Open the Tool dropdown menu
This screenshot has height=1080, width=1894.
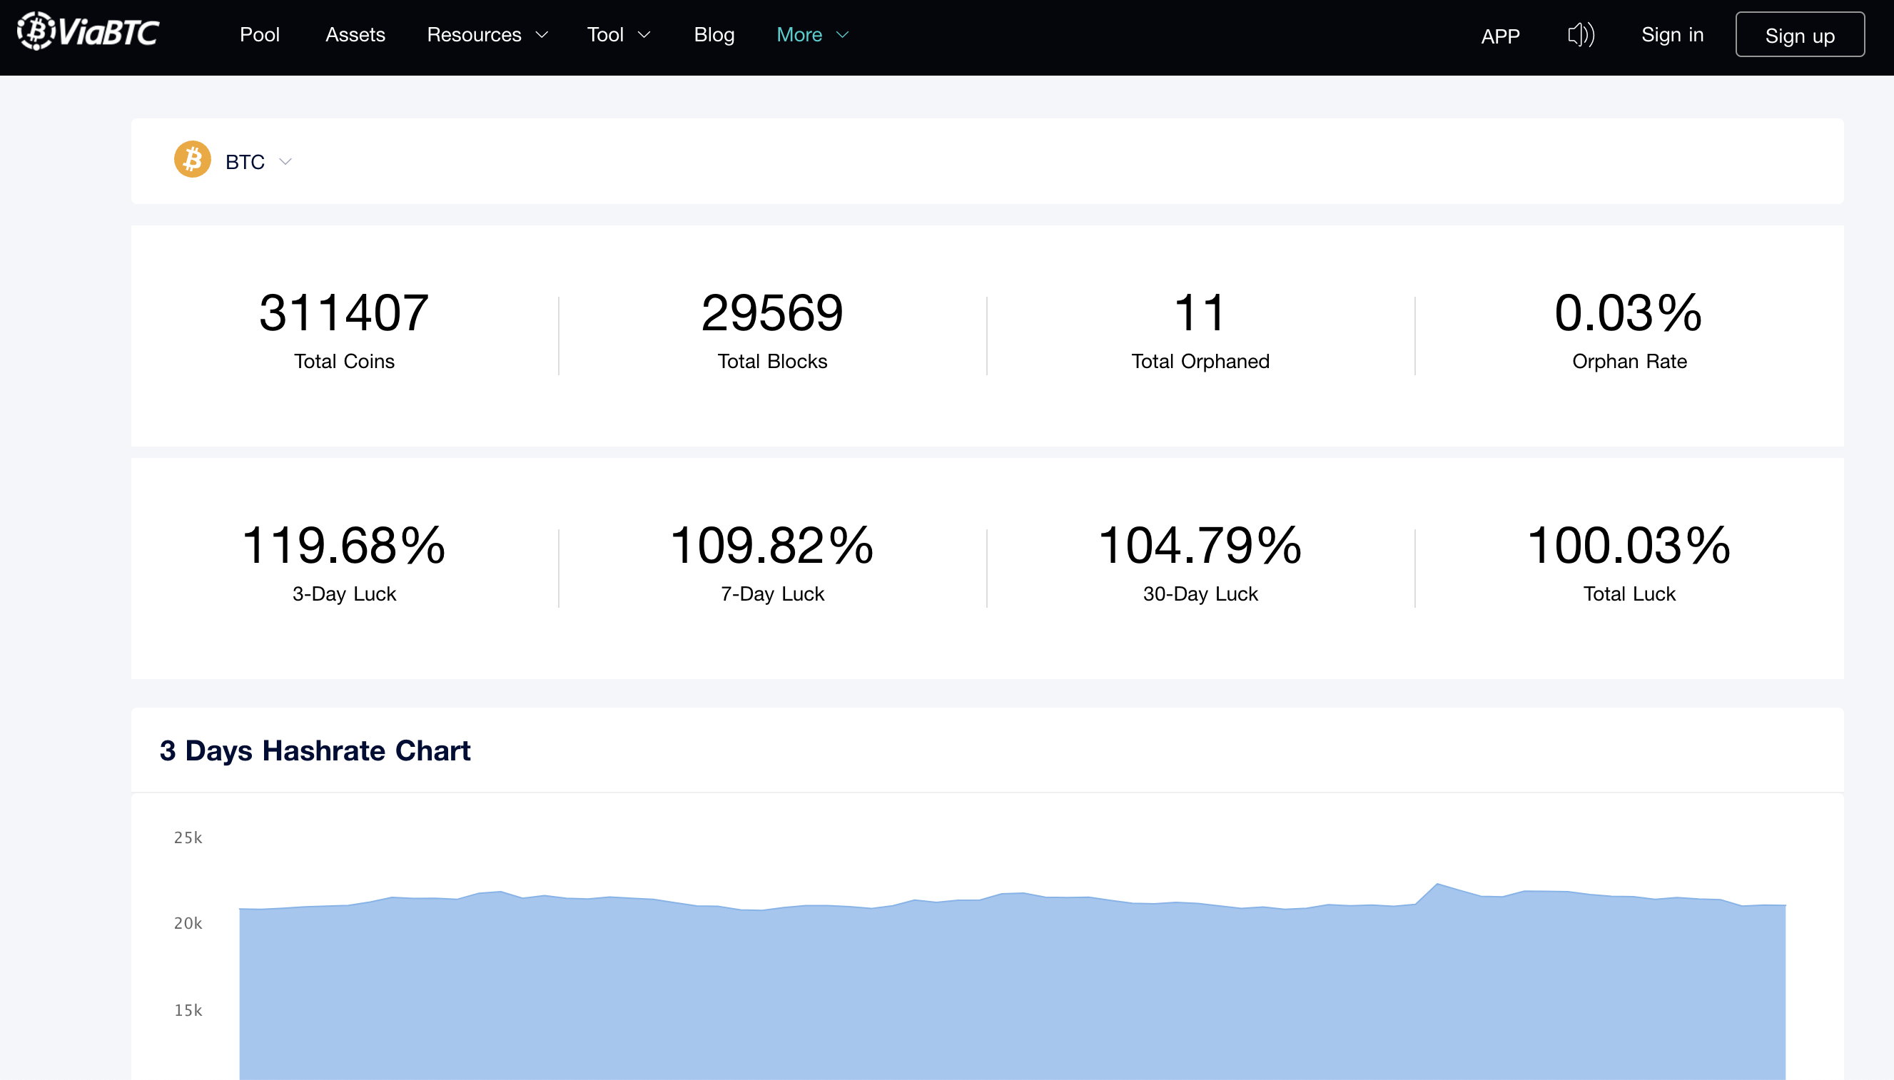coord(619,35)
